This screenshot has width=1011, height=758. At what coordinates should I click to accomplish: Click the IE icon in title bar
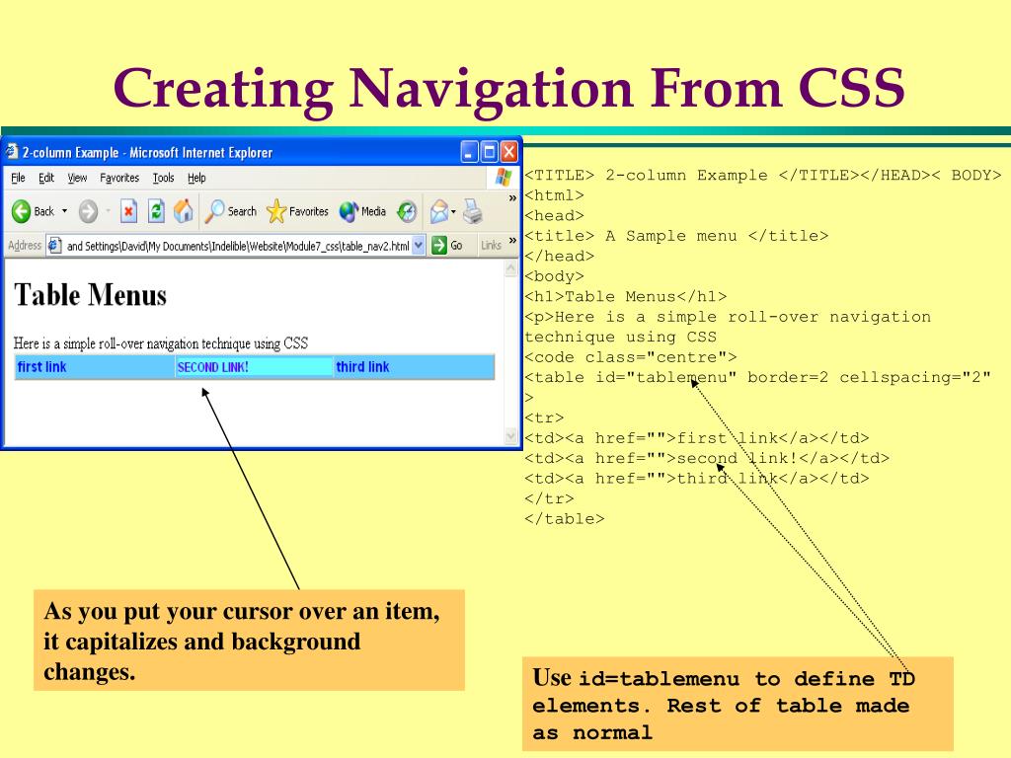tap(11, 151)
